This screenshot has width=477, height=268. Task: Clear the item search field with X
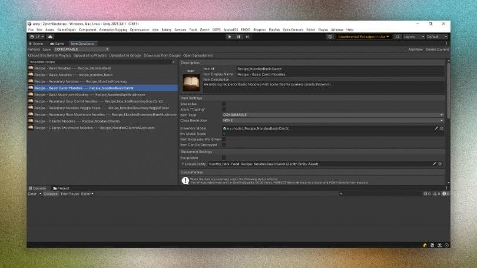pos(173,62)
